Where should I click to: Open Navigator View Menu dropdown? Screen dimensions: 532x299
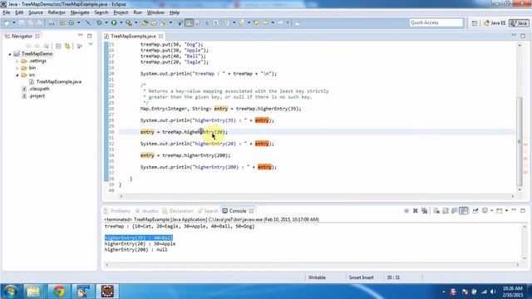(91, 45)
